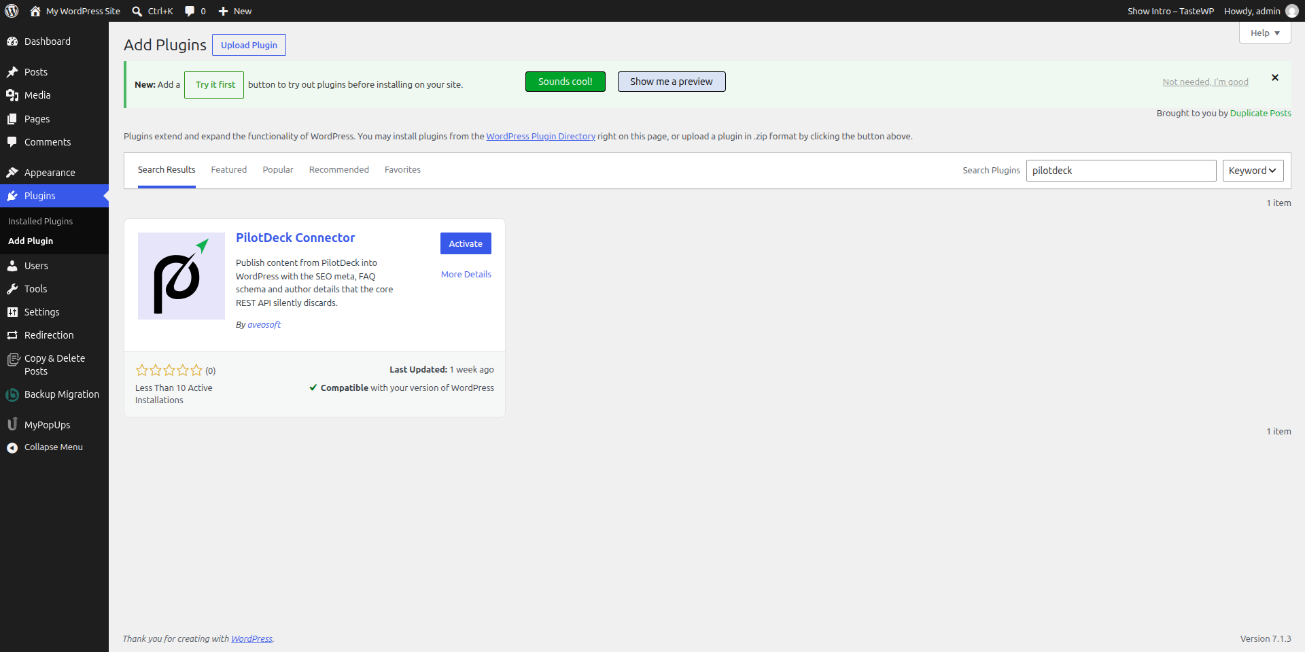
Task: Open the Favorites tab
Action: (x=402, y=170)
